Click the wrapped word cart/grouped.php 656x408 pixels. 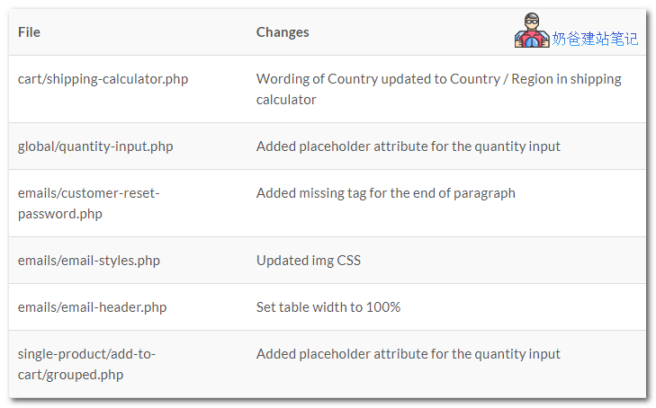click(70, 375)
